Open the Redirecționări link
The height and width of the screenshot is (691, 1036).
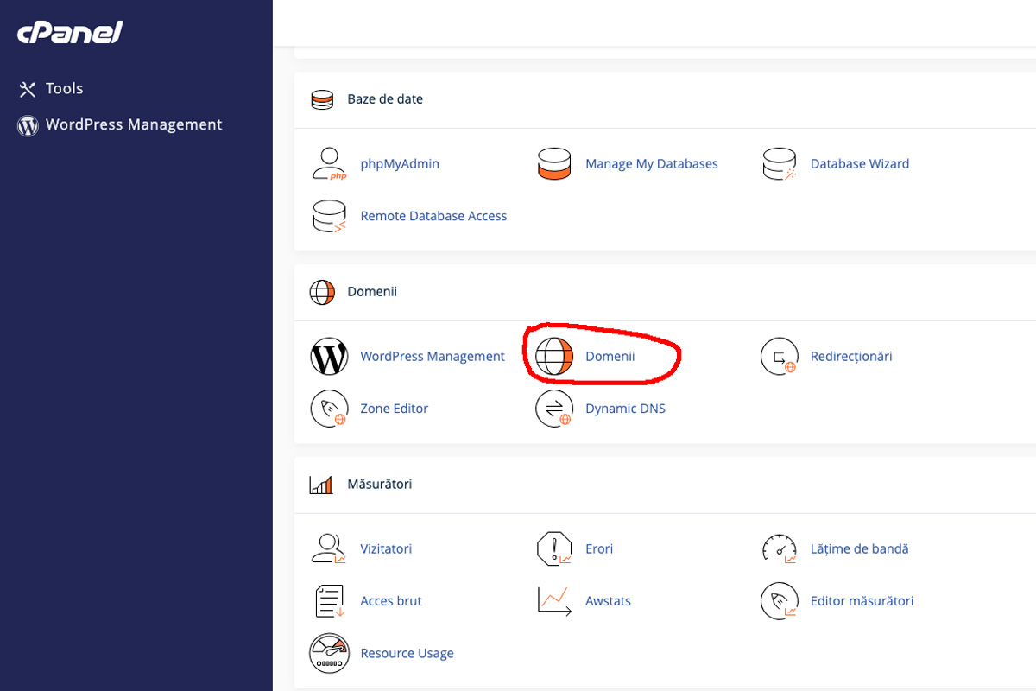pyautogui.click(x=851, y=356)
